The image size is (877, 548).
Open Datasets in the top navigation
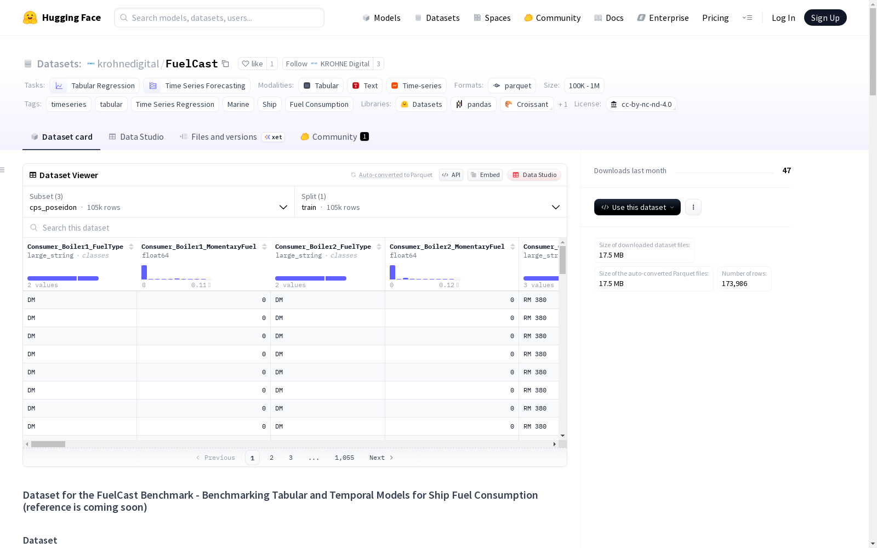[437, 18]
